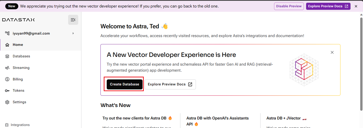
Task: Open Settings in the sidebar
Action: (41, 102)
